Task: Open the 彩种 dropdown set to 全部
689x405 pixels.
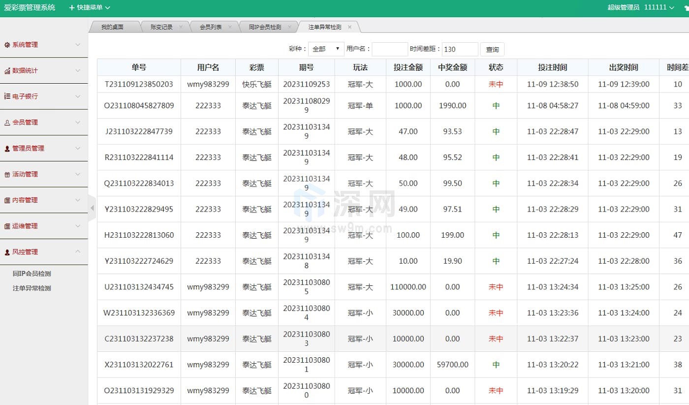Action: coord(326,49)
